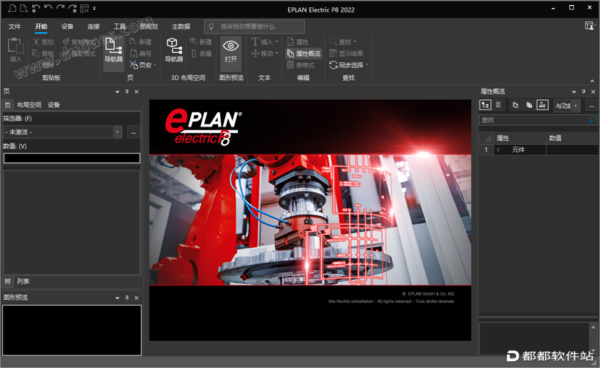Screen dimensions: 600x368
Task: Open the 与功 dropdown in 属性概览
Action: click(x=568, y=105)
